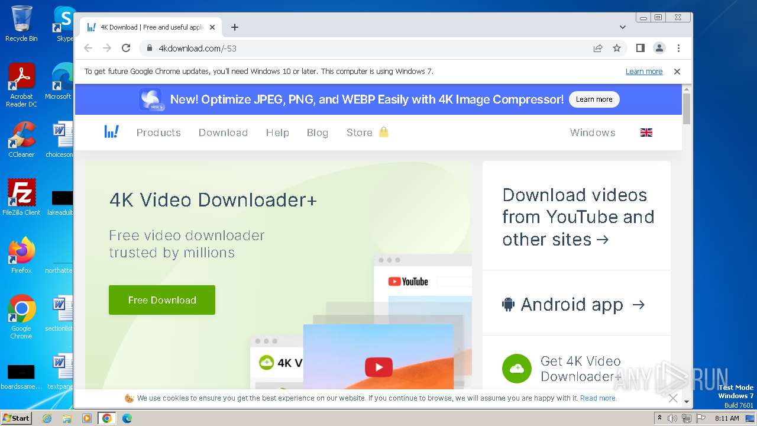Open Acrobat Reader DC desktop shortcut
Viewport: 757px width, 426px height.
tap(21, 86)
